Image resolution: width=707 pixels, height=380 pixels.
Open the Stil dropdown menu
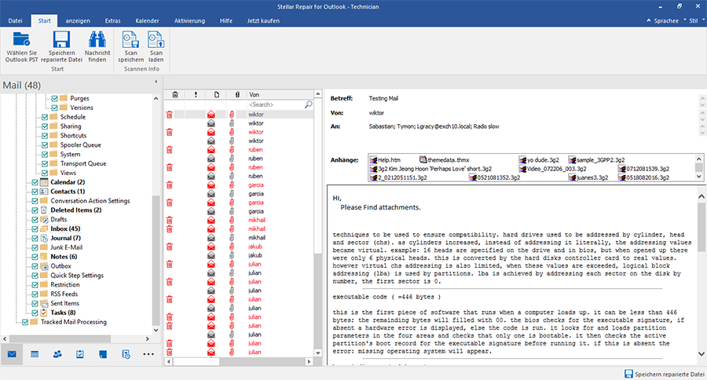click(x=694, y=20)
